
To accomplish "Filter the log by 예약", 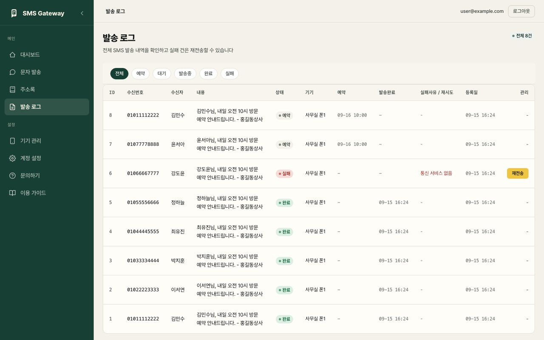I will (x=140, y=74).
